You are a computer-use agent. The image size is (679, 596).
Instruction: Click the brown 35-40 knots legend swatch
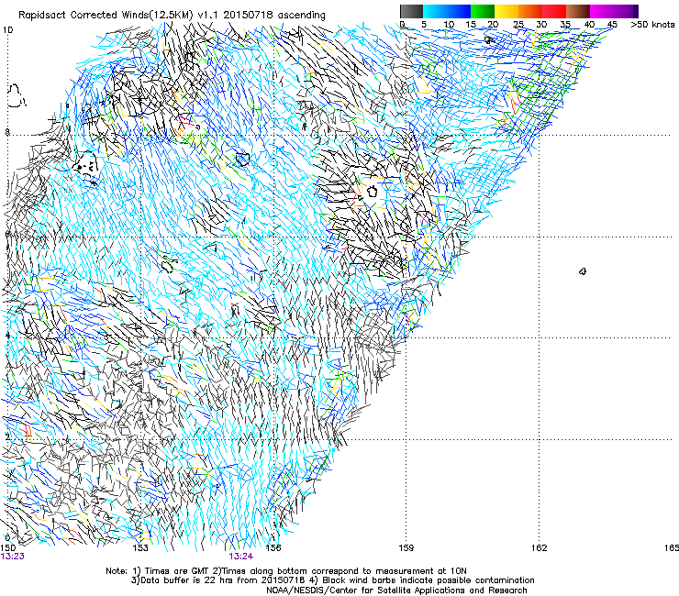[578, 11]
